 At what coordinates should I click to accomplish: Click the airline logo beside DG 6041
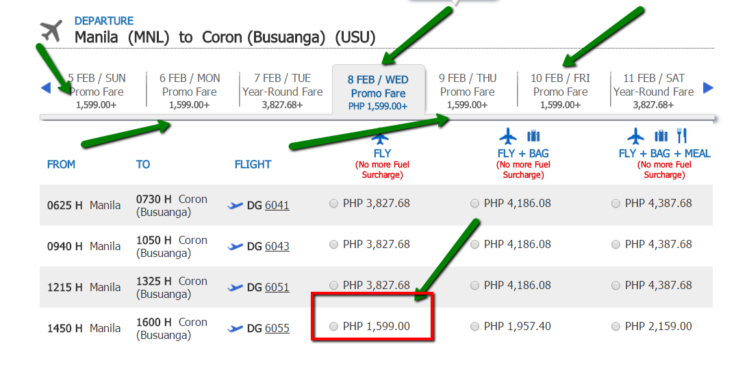pos(236,205)
